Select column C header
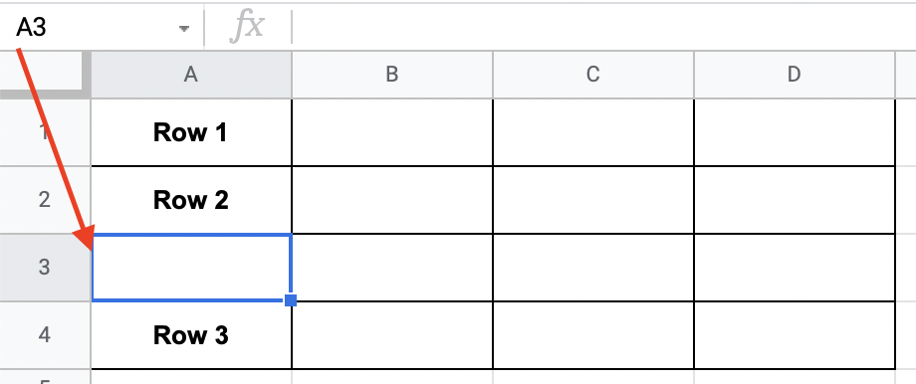Image resolution: width=916 pixels, height=384 pixels. coord(593,75)
